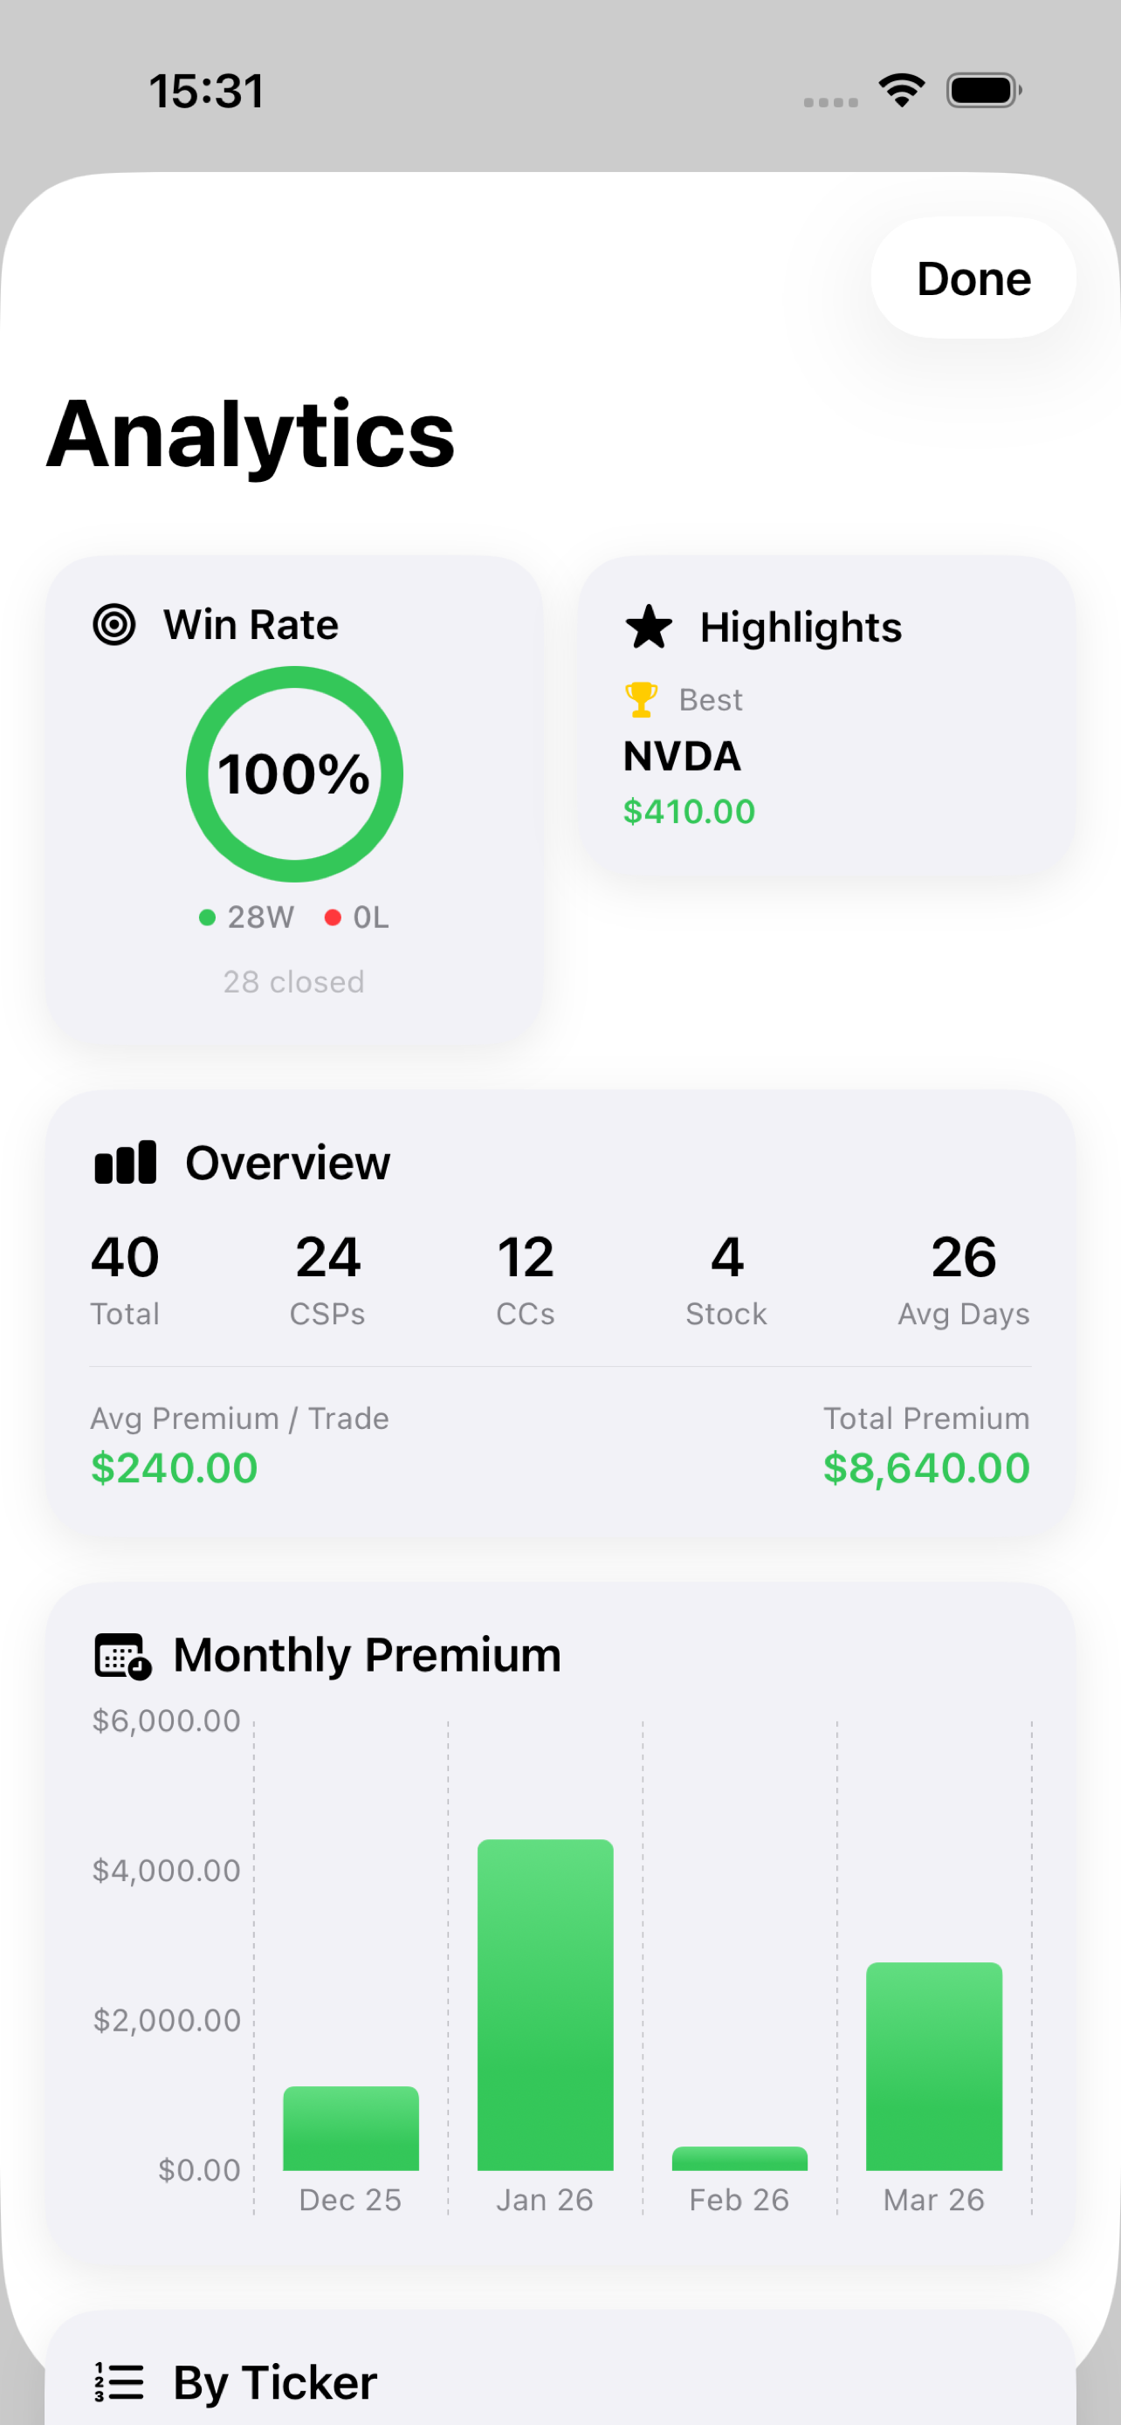Image resolution: width=1121 pixels, height=2425 pixels.
Task: Tap the Dec 25 premium bar
Action: point(351,2128)
